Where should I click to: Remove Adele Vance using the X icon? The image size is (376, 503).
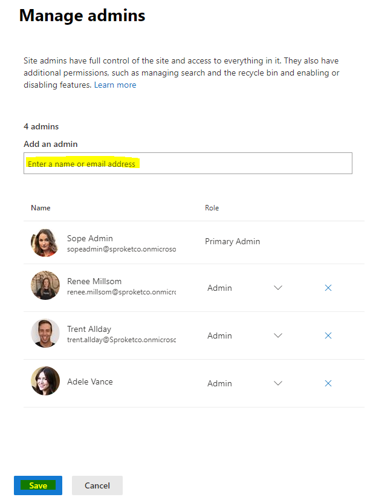tap(328, 383)
